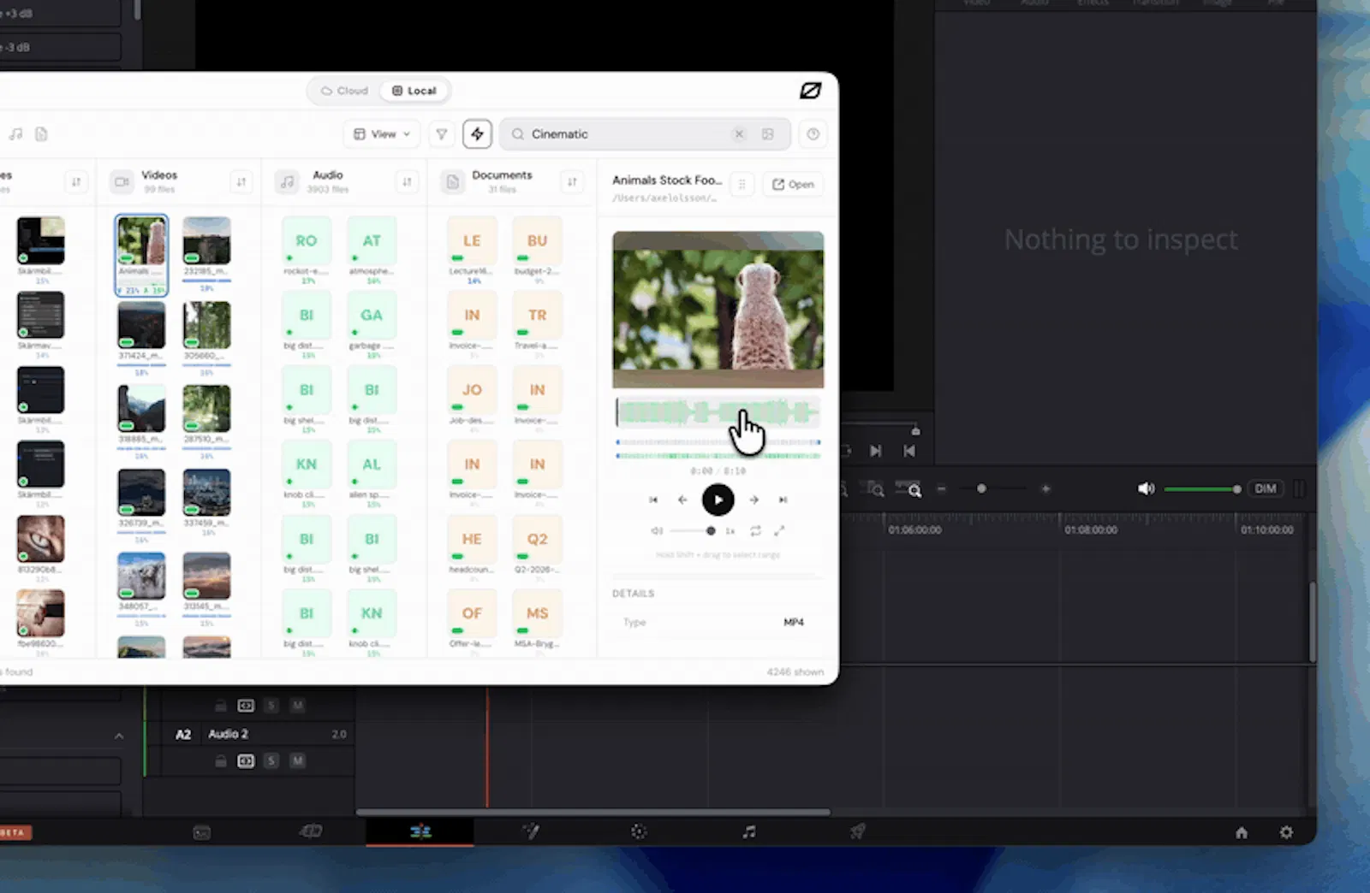The image size is (1370, 893).
Task: Select the 371424 video thumbnail
Action: point(141,325)
